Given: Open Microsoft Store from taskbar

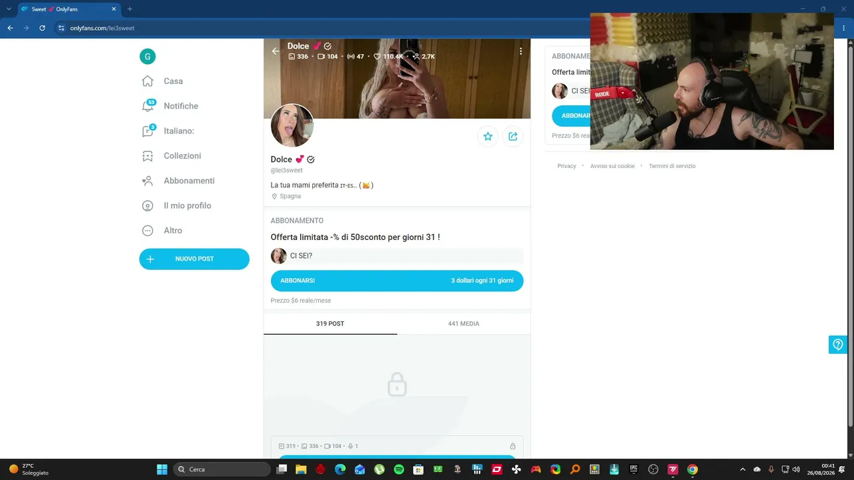Looking at the screenshot, I should click(x=418, y=469).
